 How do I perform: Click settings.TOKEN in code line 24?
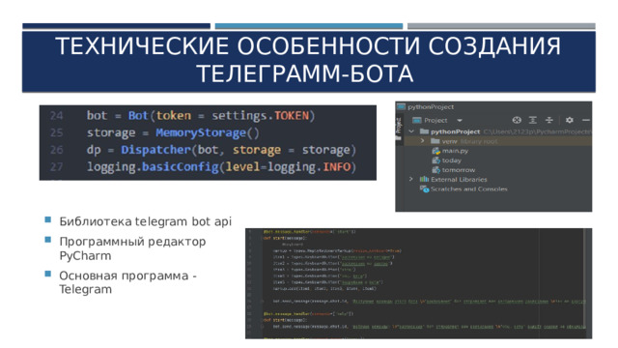261,116
